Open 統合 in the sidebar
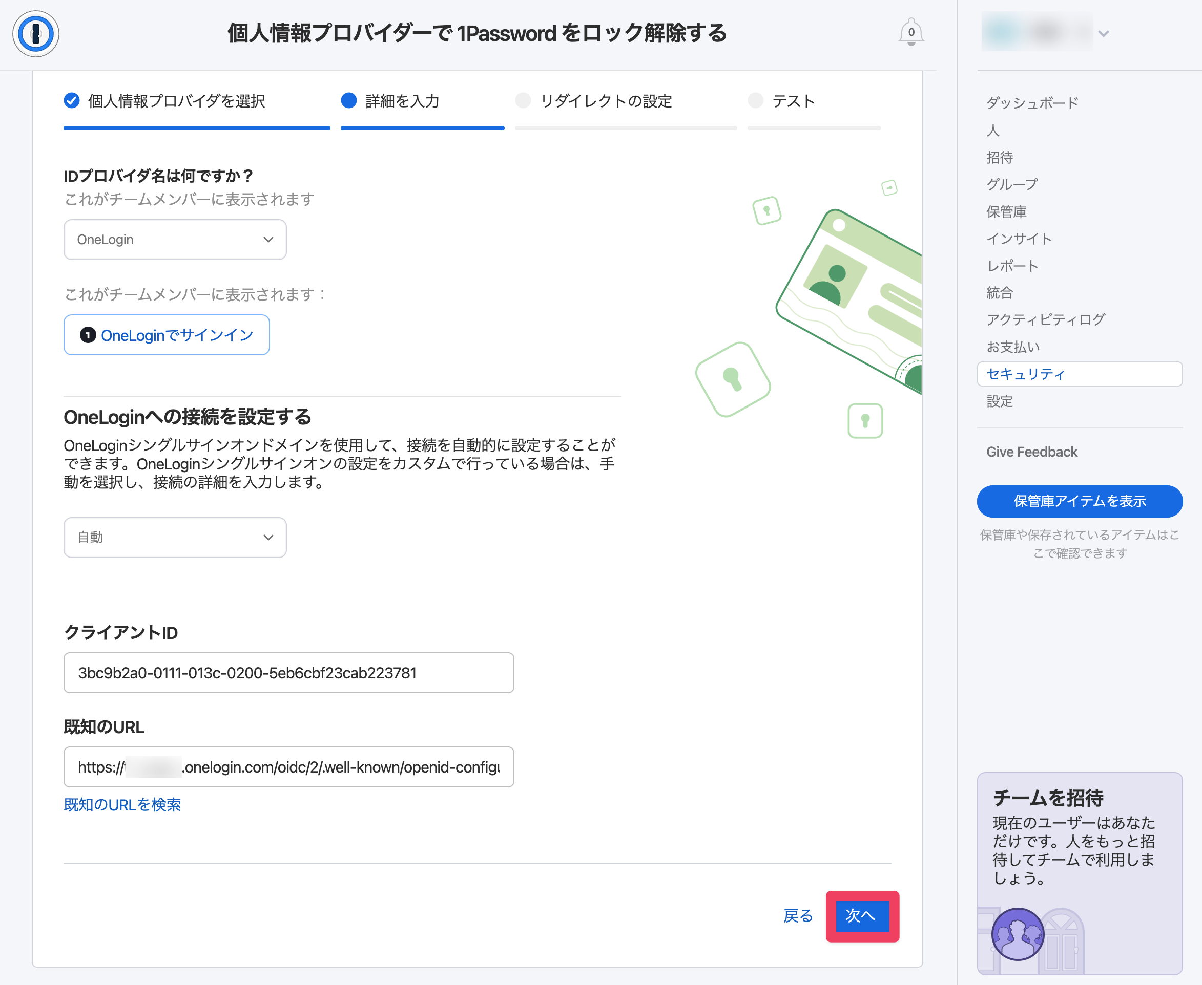 [x=999, y=293]
